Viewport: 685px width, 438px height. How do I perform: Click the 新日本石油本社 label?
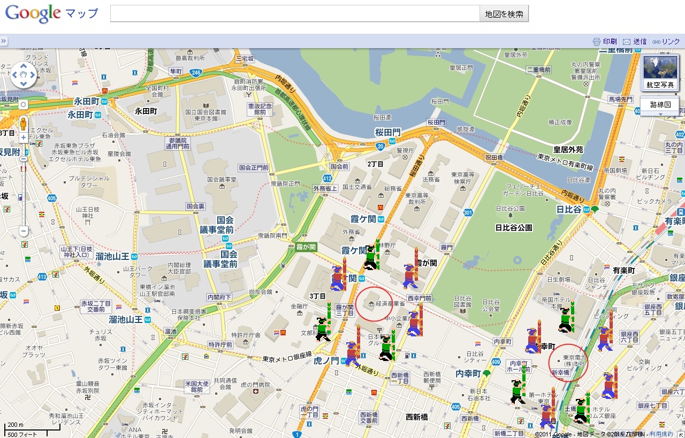(x=478, y=395)
